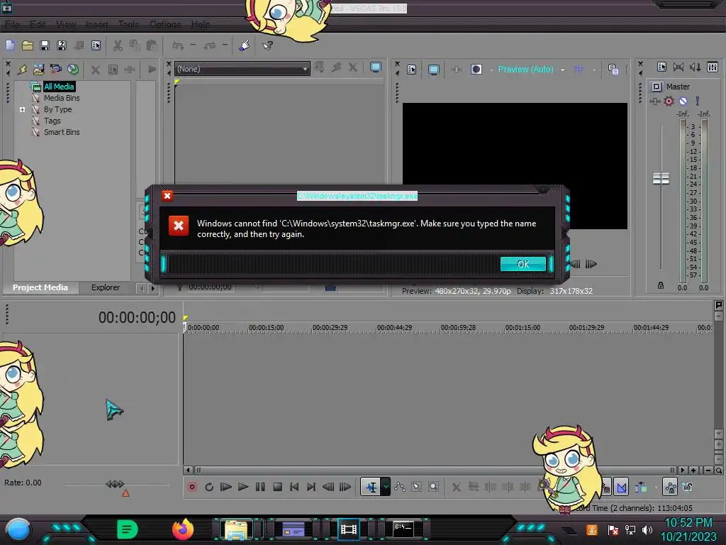Lock the Master fader channels
726x545 pixels.
tap(661, 285)
